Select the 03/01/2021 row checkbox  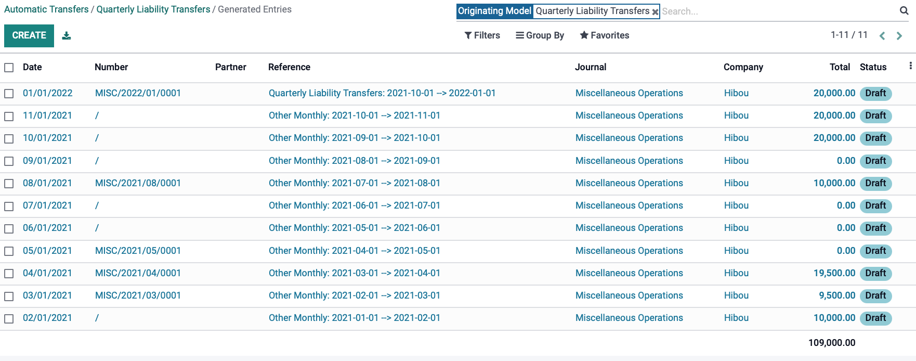9,296
